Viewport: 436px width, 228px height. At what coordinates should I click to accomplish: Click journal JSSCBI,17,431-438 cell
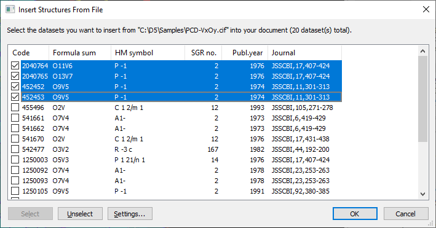coord(300,139)
